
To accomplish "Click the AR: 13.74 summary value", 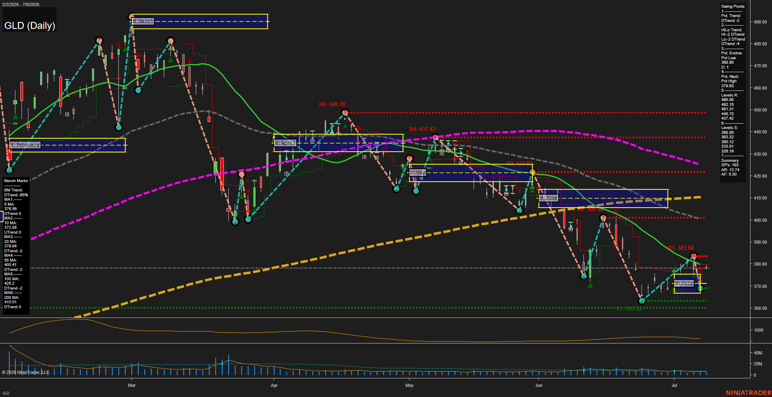I will (730, 170).
